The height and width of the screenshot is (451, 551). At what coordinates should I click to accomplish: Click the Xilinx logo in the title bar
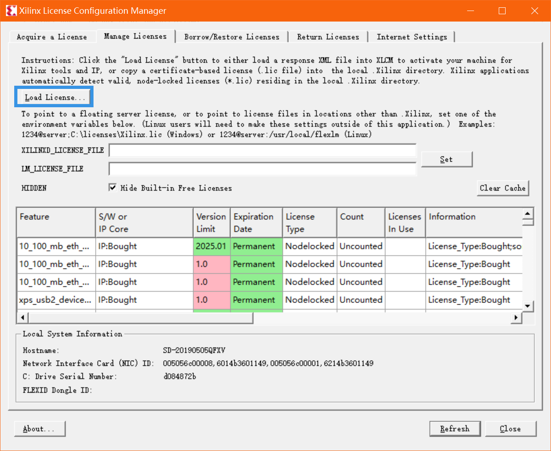(x=11, y=11)
